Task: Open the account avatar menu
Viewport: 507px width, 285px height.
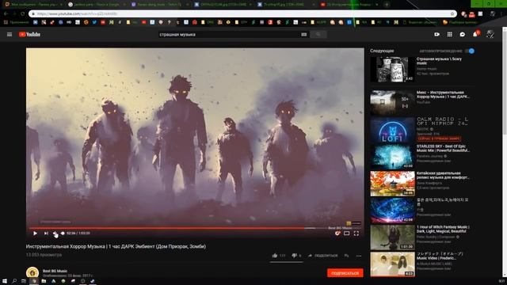Action: click(490, 34)
